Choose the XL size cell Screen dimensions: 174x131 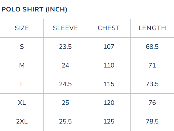click(x=22, y=103)
